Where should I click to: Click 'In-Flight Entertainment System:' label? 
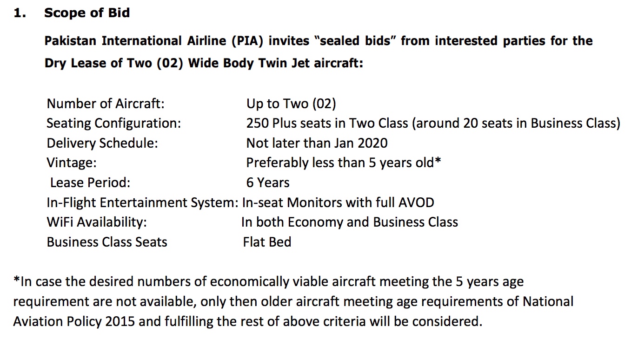point(143,202)
